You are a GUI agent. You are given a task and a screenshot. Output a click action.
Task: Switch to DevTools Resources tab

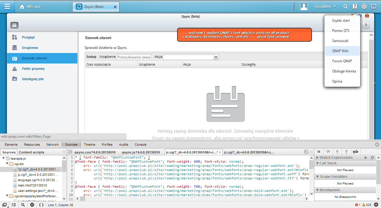point(32,145)
